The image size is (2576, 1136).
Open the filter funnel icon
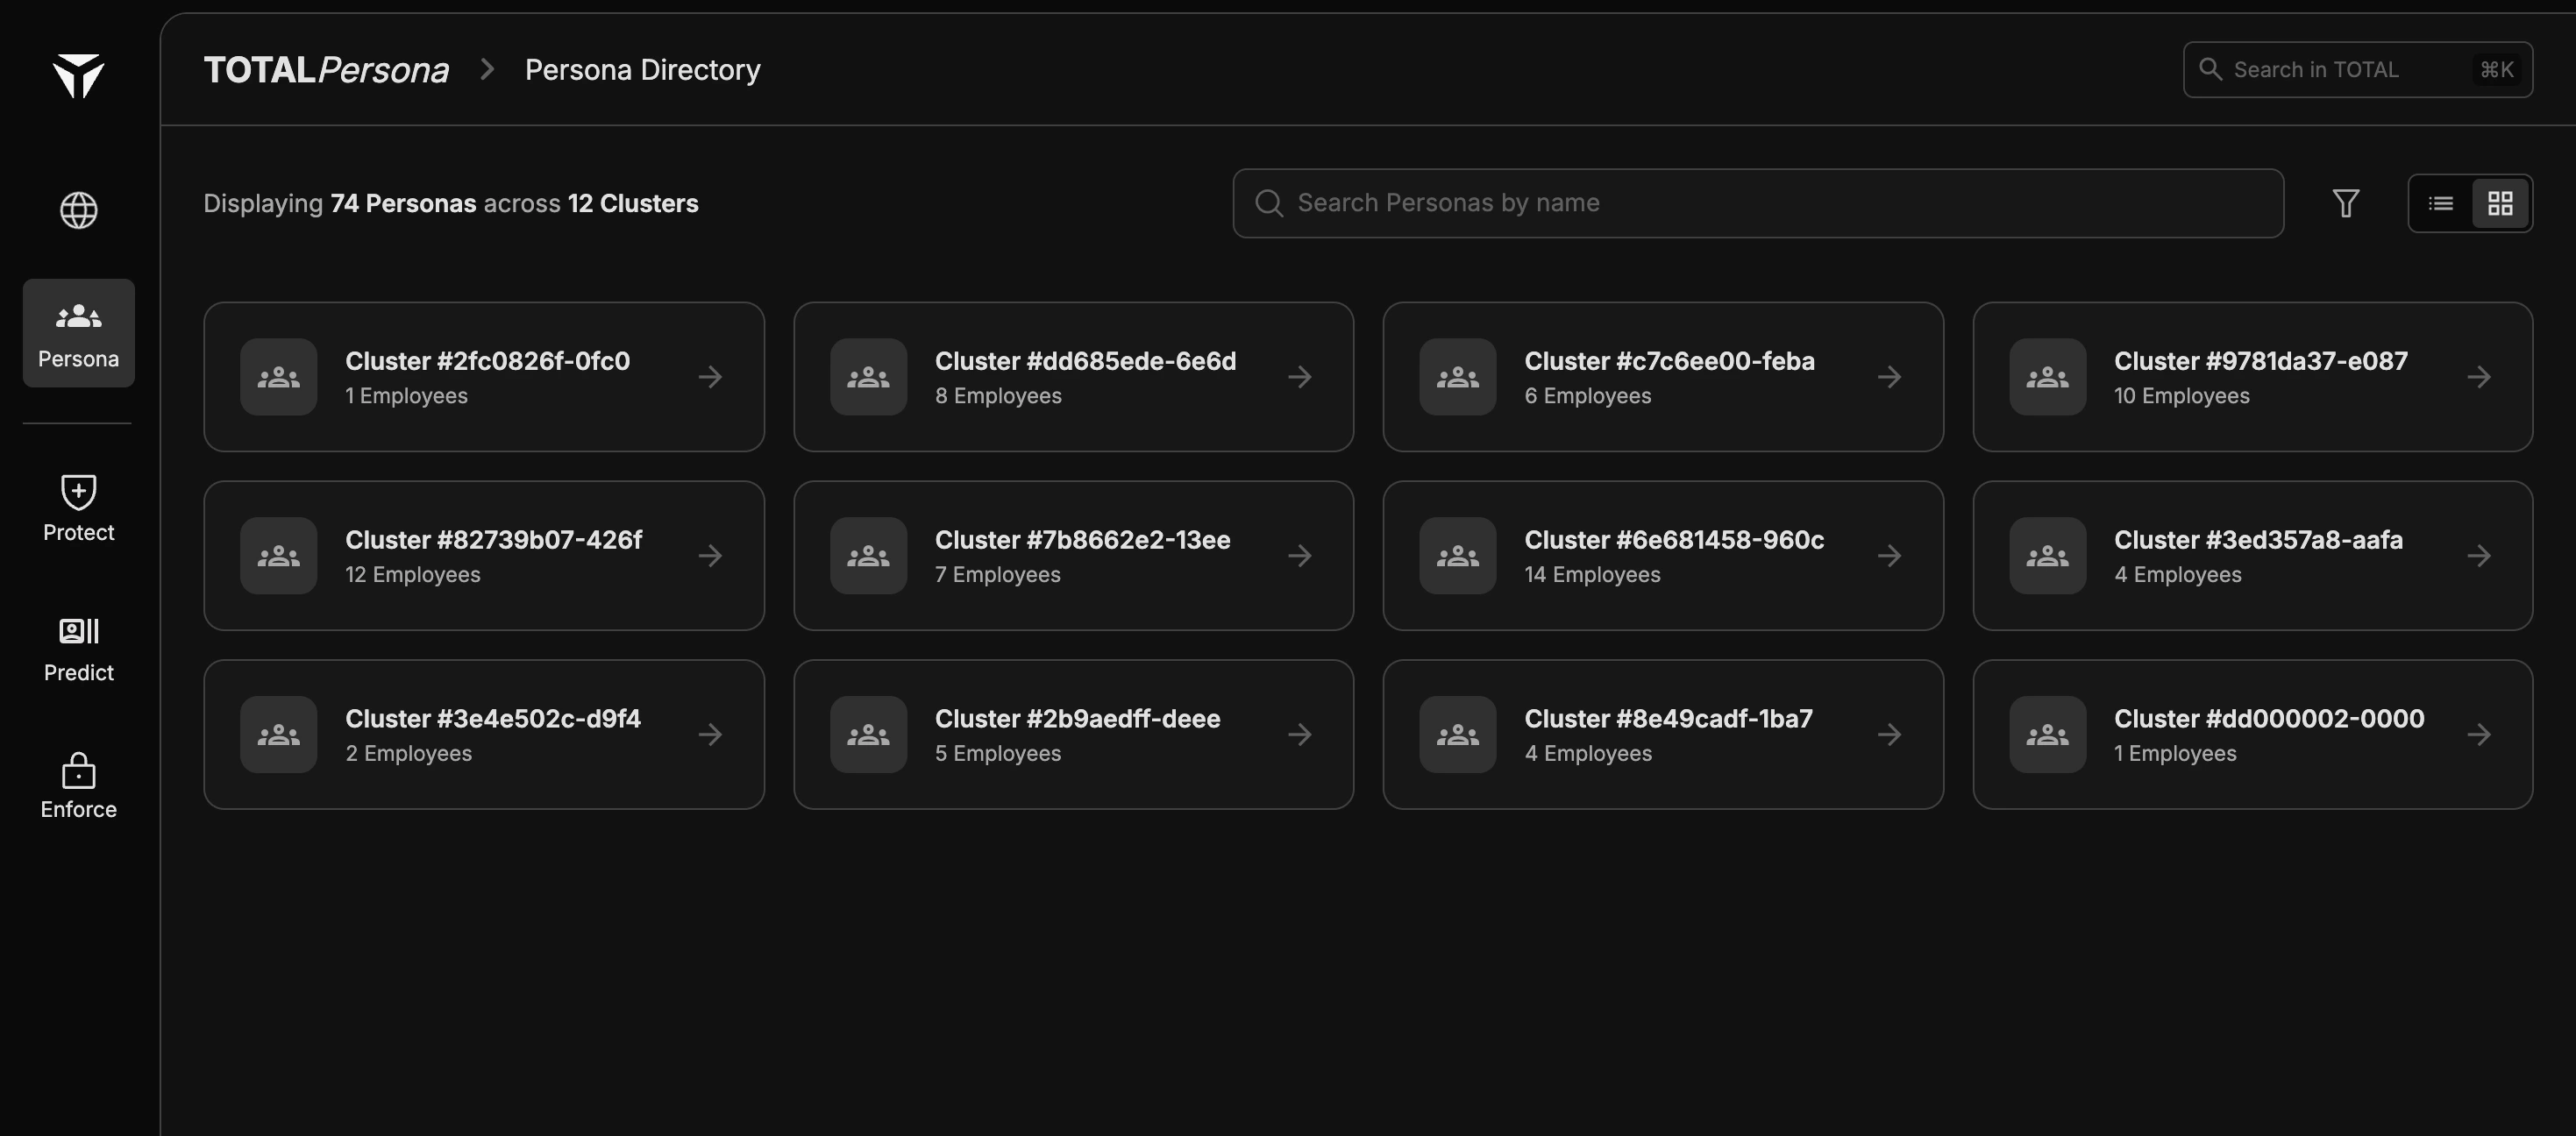point(2345,204)
